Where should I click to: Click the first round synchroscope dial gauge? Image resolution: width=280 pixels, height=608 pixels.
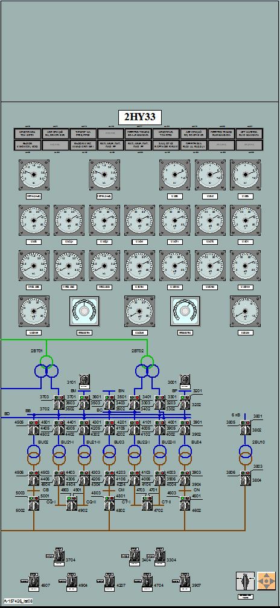tap(84, 311)
